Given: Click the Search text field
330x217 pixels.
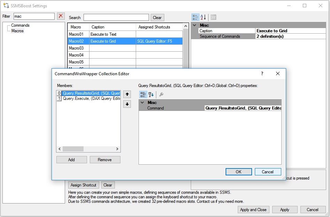Looking at the screenshot, I should coord(116,17).
